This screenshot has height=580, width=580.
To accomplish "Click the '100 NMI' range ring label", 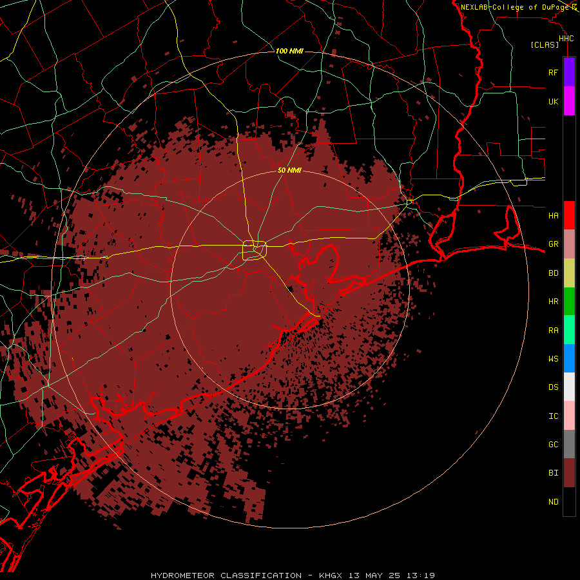I will click(289, 51).
